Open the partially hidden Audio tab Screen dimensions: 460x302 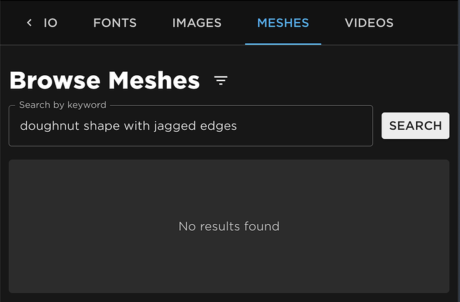49,23
